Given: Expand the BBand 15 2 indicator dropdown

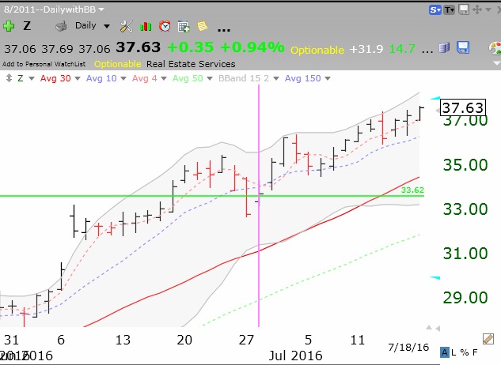Looking at the screenshot, I should pos(276,78).
